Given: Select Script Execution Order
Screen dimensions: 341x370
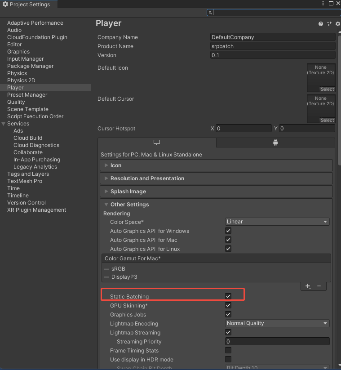Looking at the screenshot, I should click(35, 116).
